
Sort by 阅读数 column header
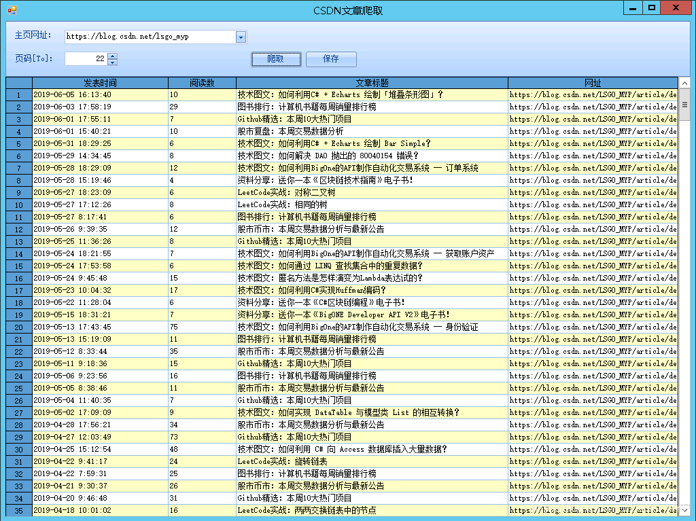pyautogui.click(x=202, y=83)
